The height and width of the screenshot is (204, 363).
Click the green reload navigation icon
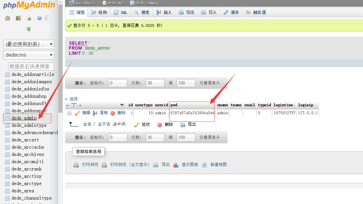(x=29, y=29)
